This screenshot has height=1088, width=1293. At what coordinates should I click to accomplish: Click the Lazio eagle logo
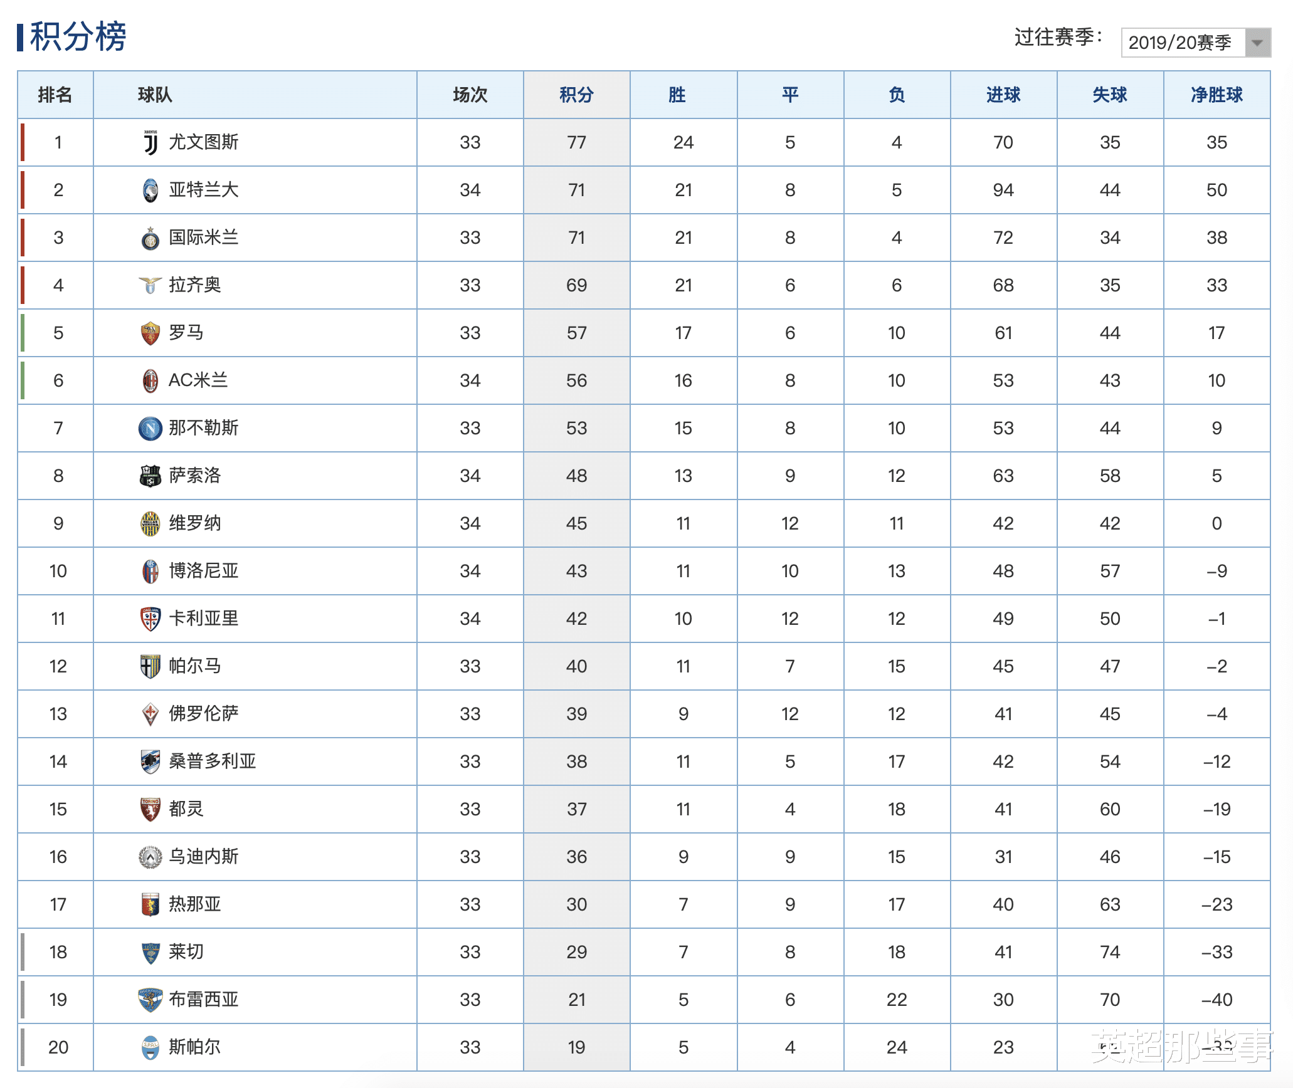coord(150,285)
